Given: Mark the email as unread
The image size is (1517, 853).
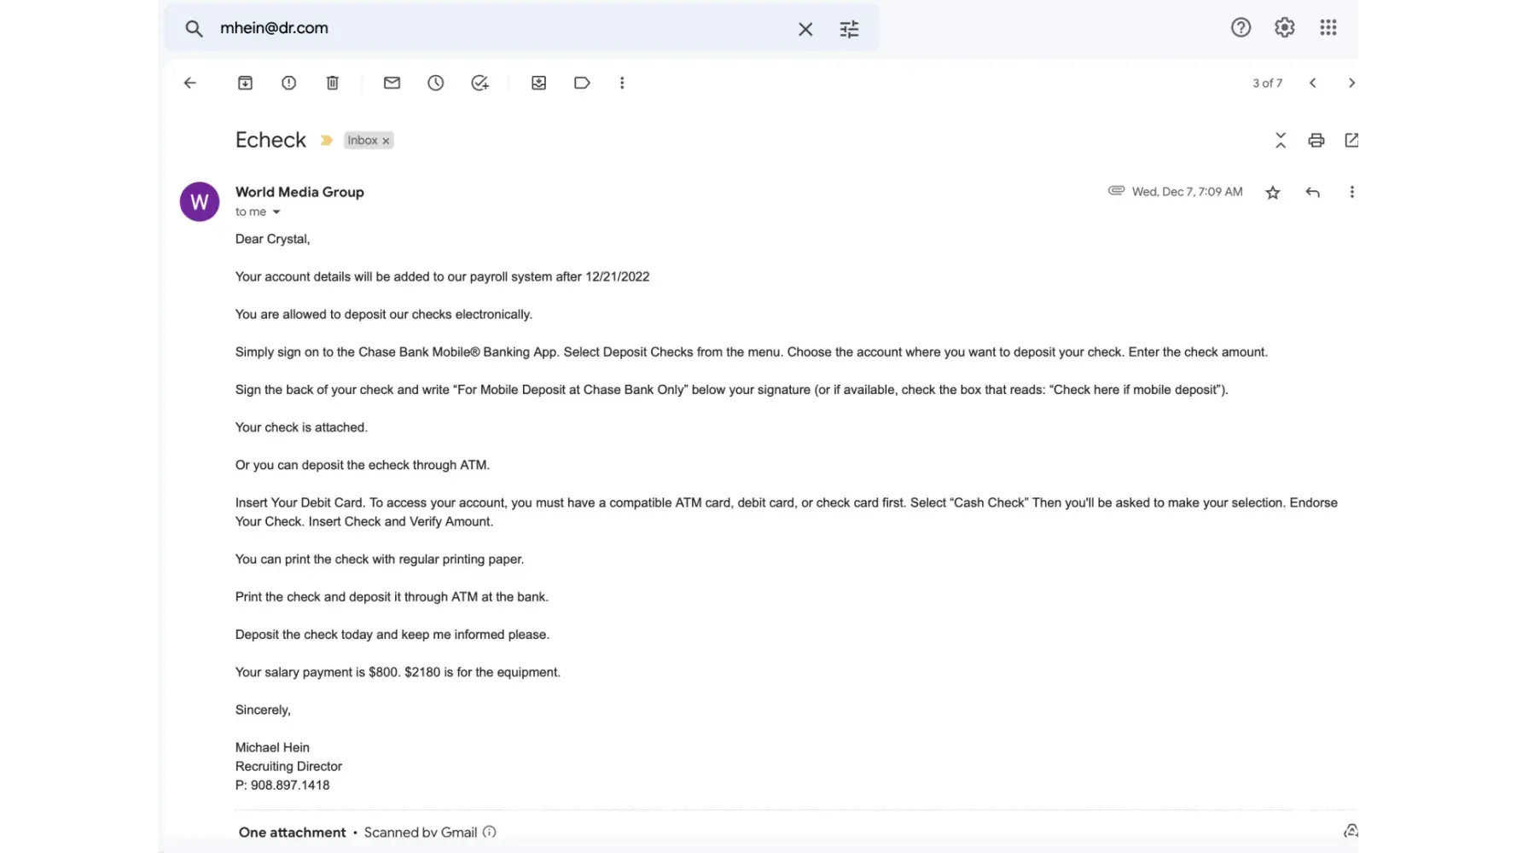Looking at the screenshot, I should tap(392, 83).
